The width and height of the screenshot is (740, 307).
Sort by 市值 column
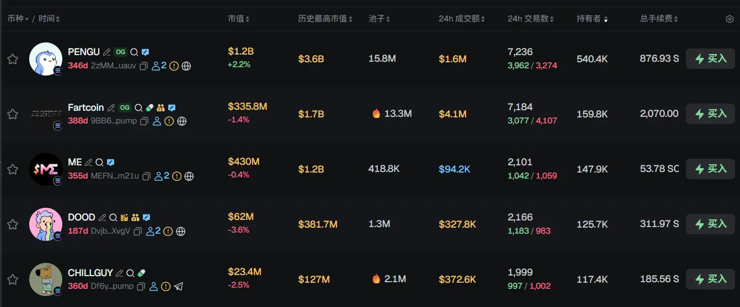(x=239, y=19)
